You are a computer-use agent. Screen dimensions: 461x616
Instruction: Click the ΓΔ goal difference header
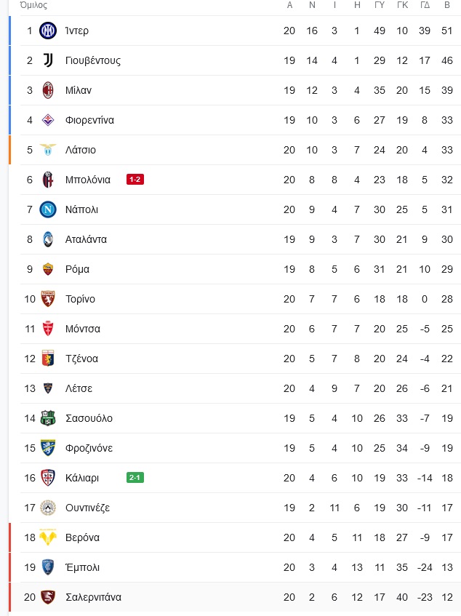tap(425, 5)
